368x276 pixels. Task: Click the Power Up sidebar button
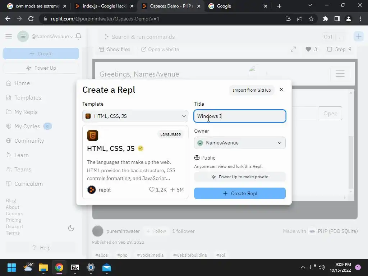[x=41, y=68]
